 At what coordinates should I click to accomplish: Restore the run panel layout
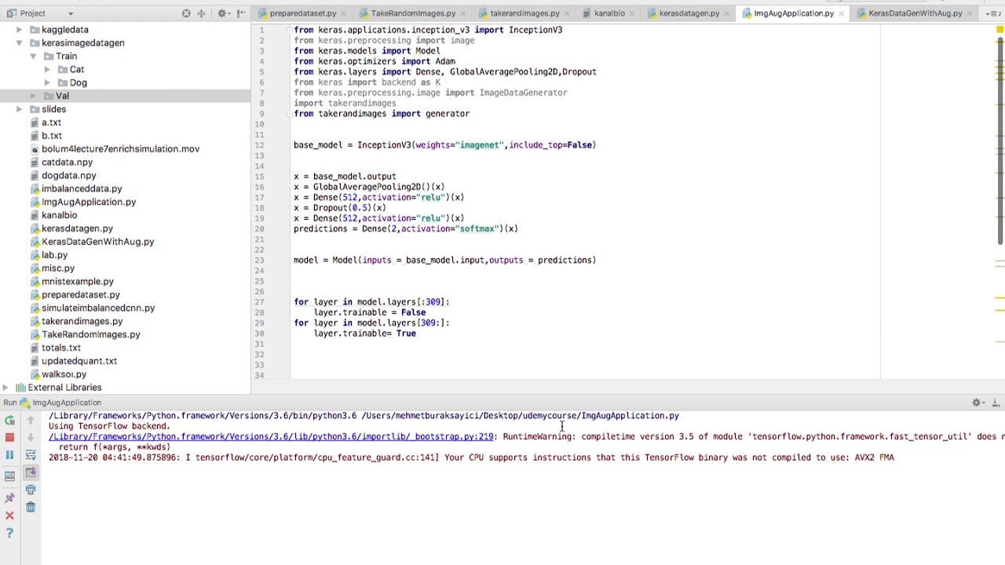[x=9, y=476]
